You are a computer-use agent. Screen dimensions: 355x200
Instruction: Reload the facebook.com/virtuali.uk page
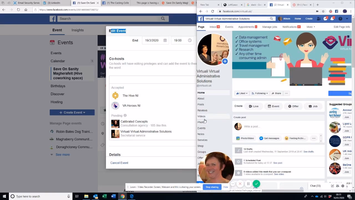coord(213,11)
